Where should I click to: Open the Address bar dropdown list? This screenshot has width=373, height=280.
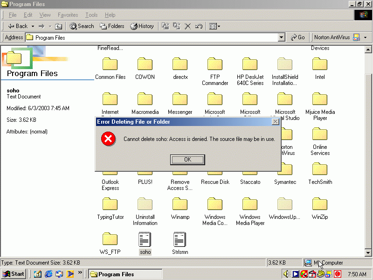281,37
